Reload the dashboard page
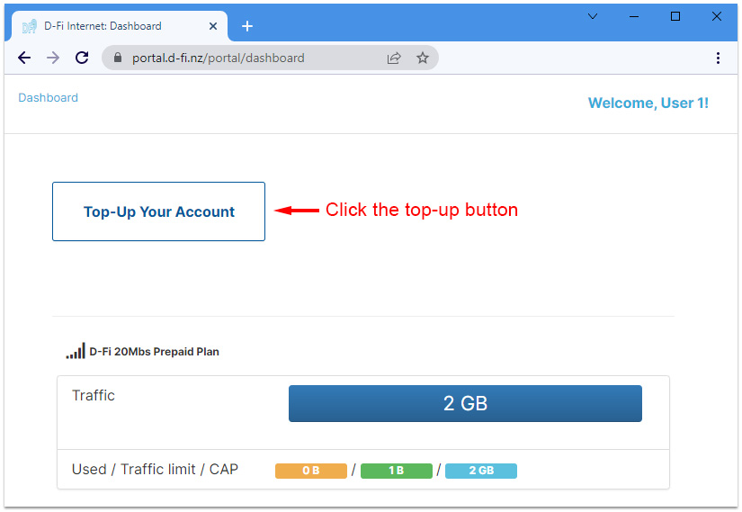 click(x=82, y=58)
